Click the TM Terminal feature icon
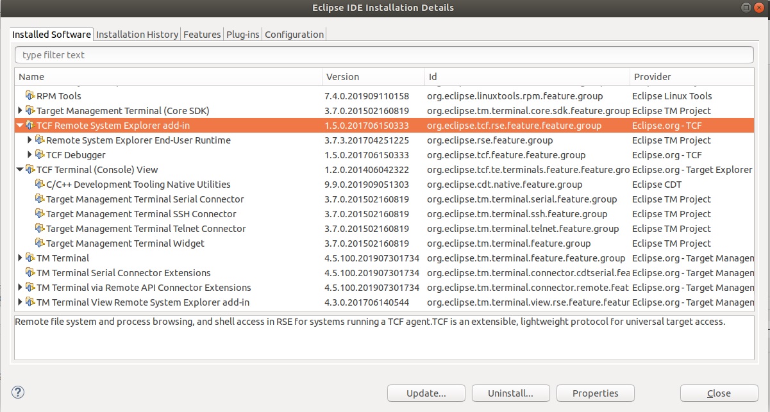Screen dimensions: 770x412 [x=29, y=258]
